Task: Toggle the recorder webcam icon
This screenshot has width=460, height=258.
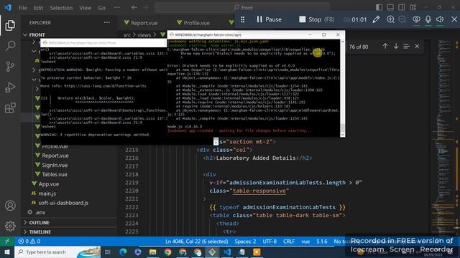Action: [x=416, y=19]
